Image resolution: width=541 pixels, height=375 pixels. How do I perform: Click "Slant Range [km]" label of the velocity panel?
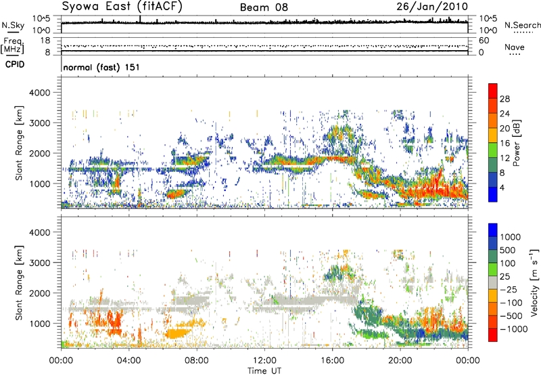click(19, 283)
